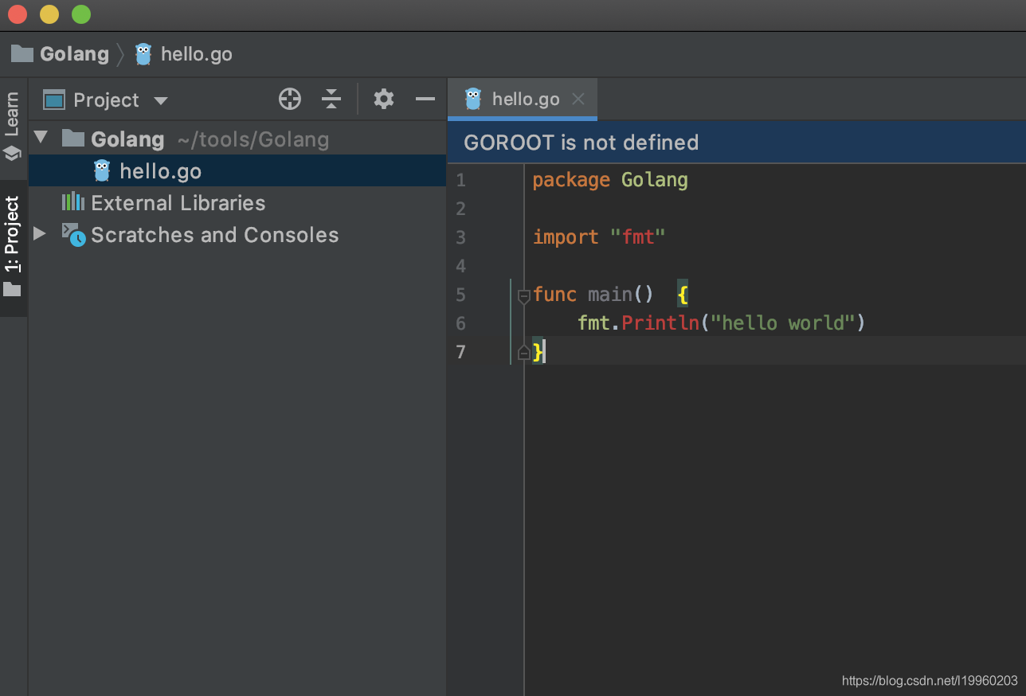Toggle the 1: Project side tab
1026x696 pixels.
point(13,247)
